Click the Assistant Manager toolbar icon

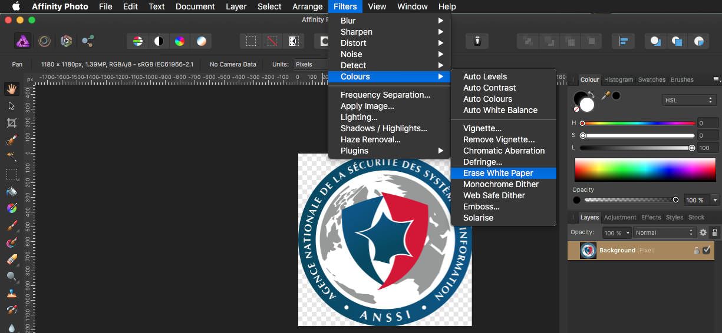[x=477, y=41]
